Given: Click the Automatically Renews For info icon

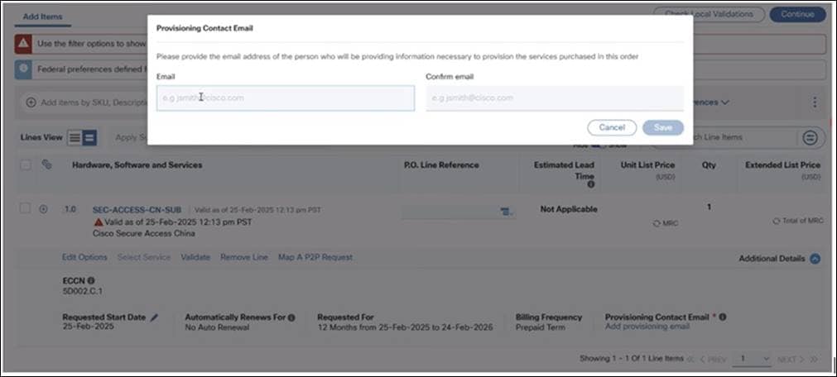Looking at the screenshot, I should [291, 317].
